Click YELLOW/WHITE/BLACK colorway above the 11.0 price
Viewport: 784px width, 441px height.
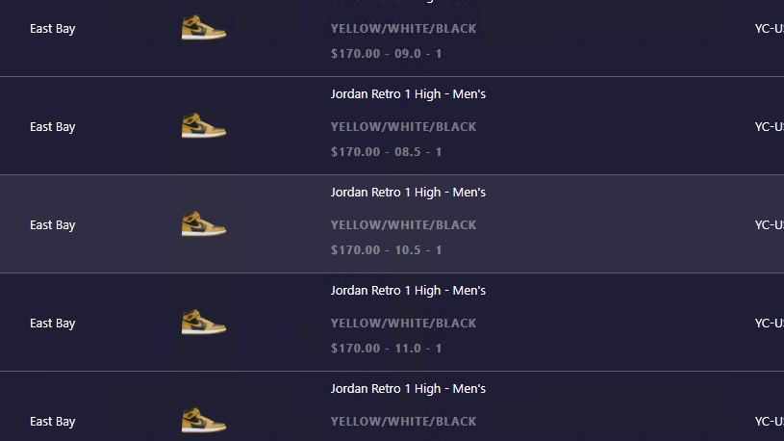[403, 323]
